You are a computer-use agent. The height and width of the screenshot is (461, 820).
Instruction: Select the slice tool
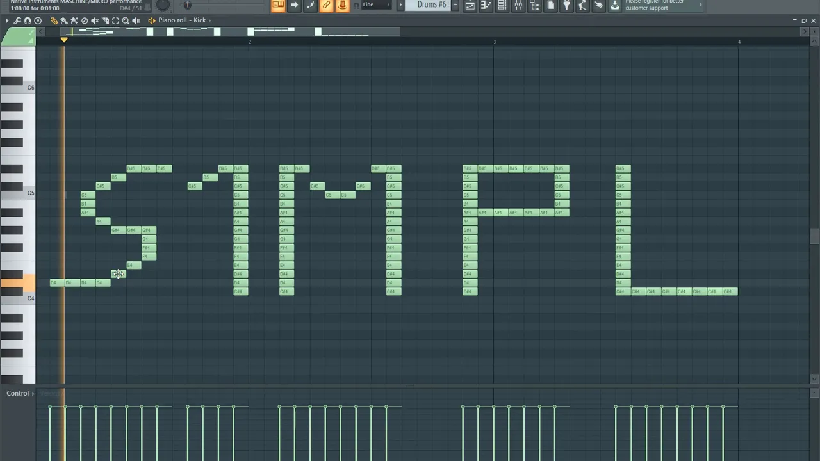106,20
